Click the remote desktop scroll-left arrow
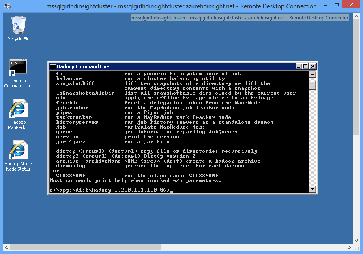This screenshot has width=363, height=254. [x=6, y=247]
